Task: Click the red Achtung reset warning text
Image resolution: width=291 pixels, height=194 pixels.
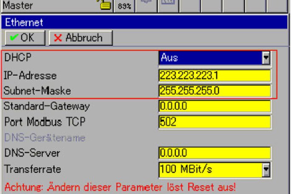Action: (x=120, y=187)
